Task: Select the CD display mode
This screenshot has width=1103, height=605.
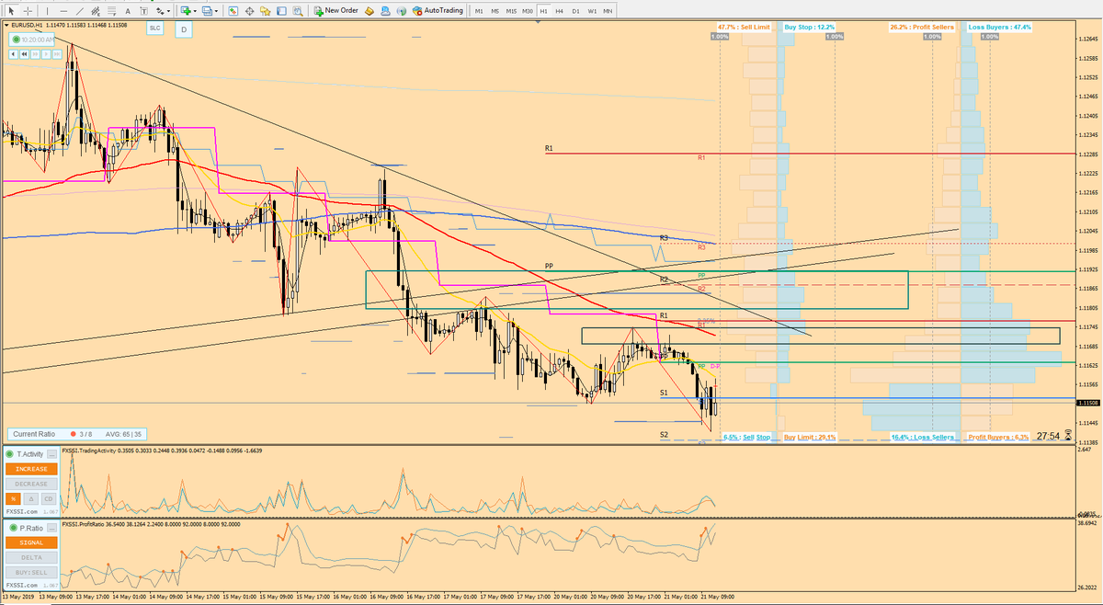Action: [49, 498]
